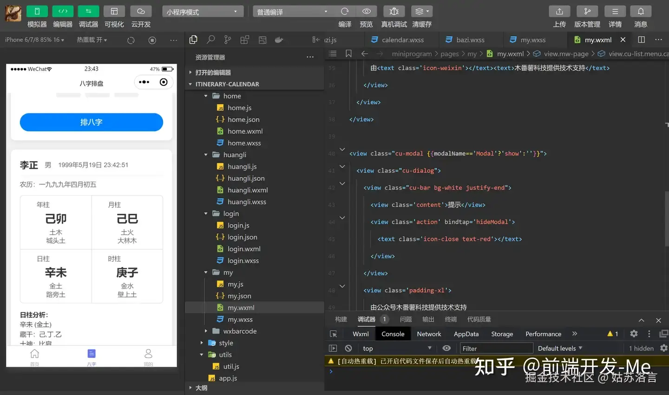Click the upload icon
669x395 pixels.
(x=559, y=11)
